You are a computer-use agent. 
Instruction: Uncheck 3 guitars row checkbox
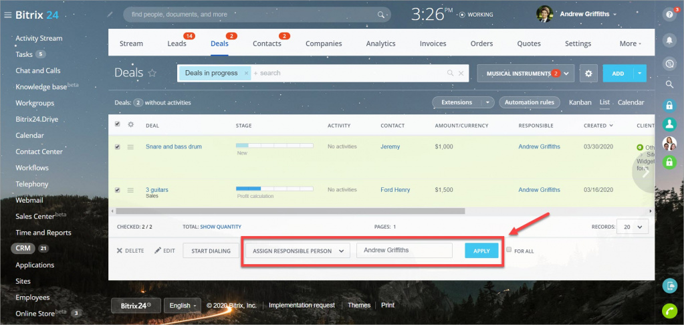point(118,190)
